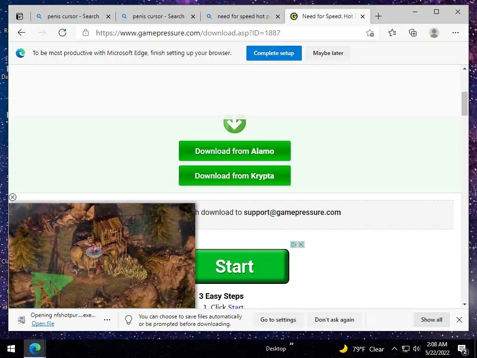Image resolution: width=477 pixels, height=358 pixels.
Task: Open clock and calendar 2:08 AM
Action: [x=437, y=349]
